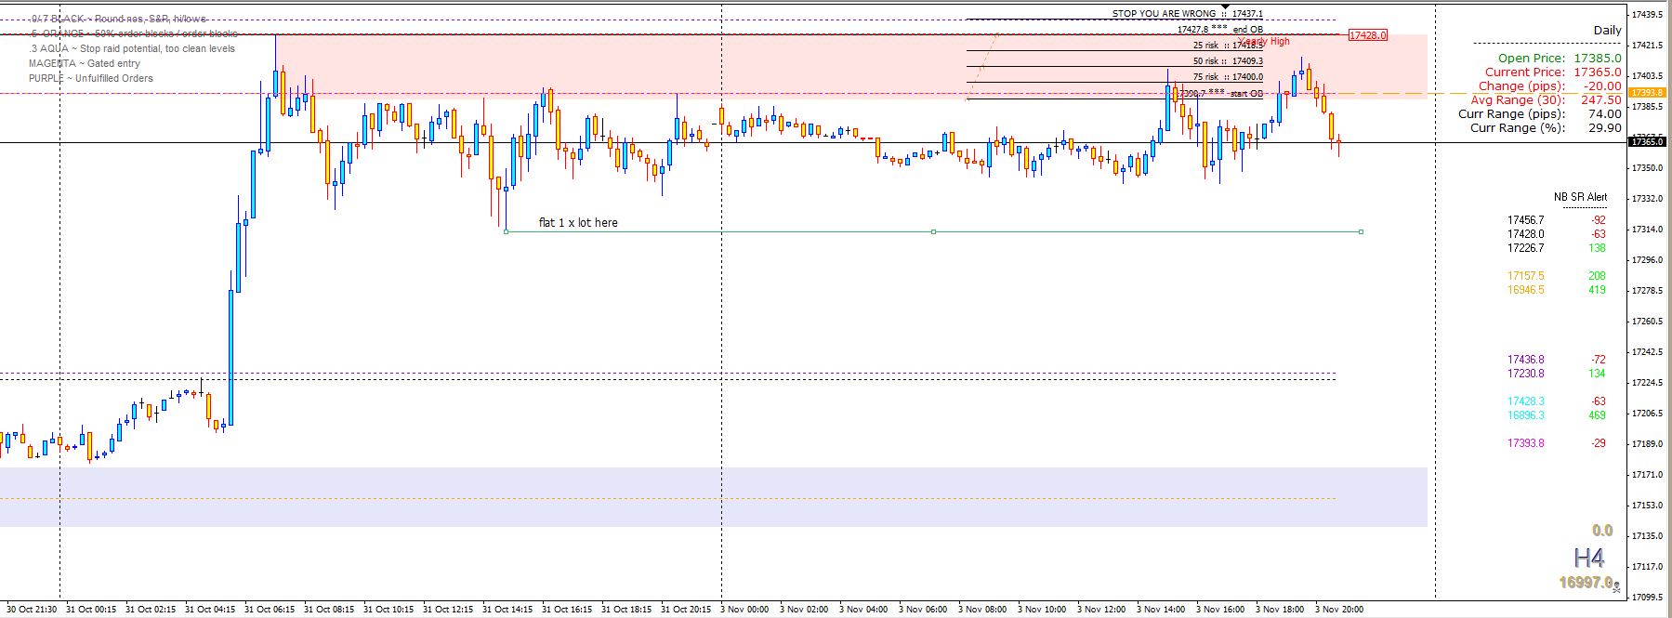Click the red 'Yearly High' label
Viewport: 1672px width, 618px height.
tap(1265, 41)
